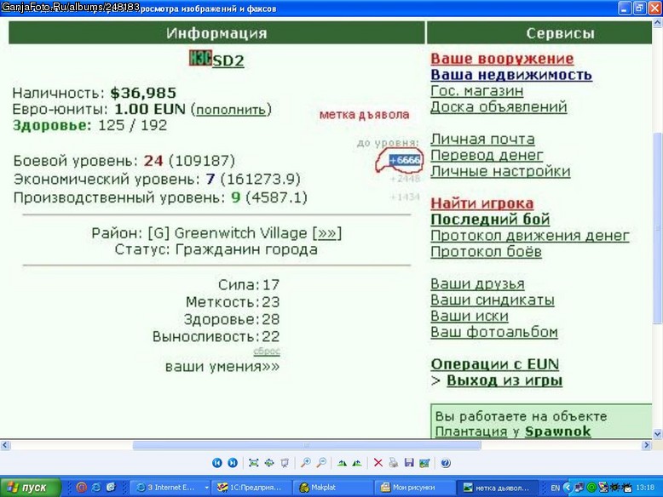Open Ваши иски link
This screenshot has height=497, width=663.
[470, 316]
